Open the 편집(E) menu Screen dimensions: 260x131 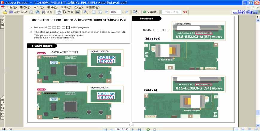25,7
